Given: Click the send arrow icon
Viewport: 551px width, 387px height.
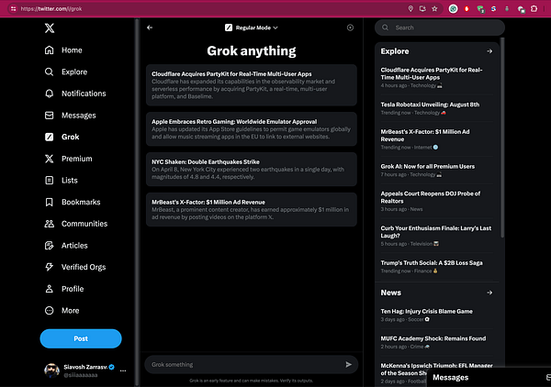Looking at the screenshot, I should point(348,365).
